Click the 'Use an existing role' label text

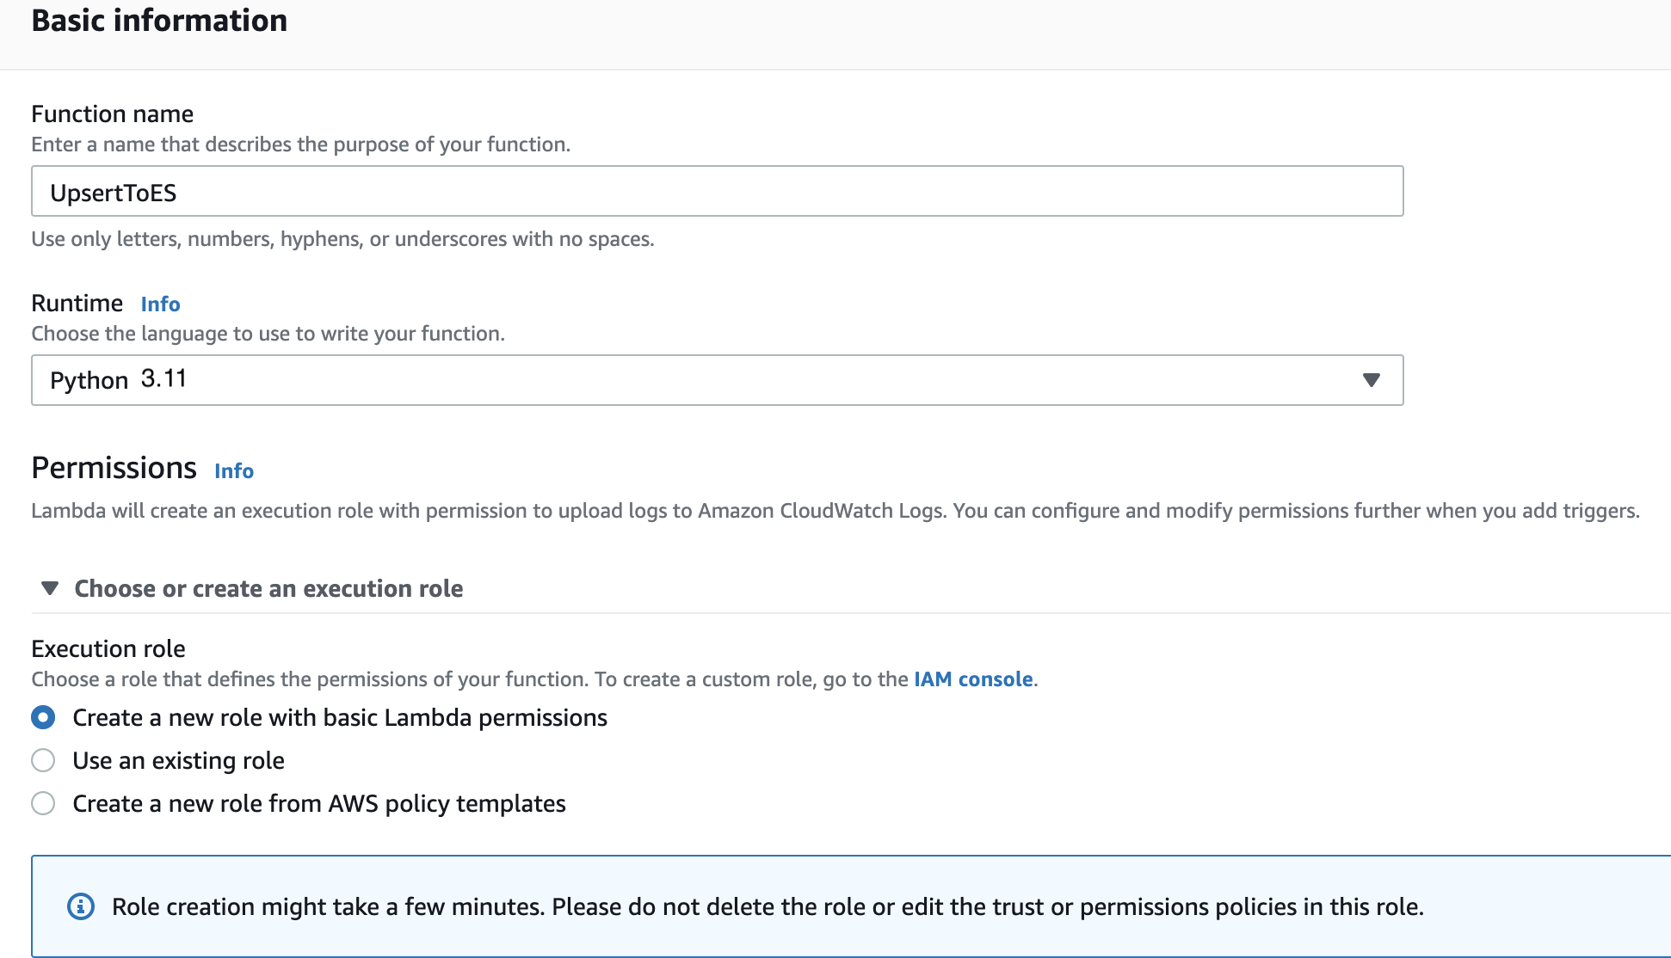pos(178,760)
